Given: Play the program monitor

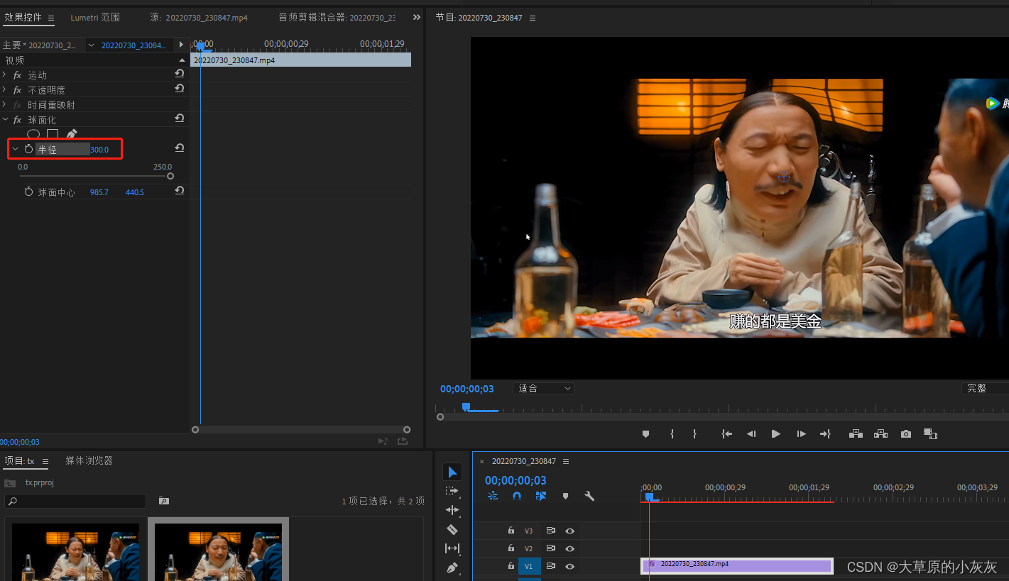Looking at the screenshot, I should pyautogui.click(x=775, y=433).
